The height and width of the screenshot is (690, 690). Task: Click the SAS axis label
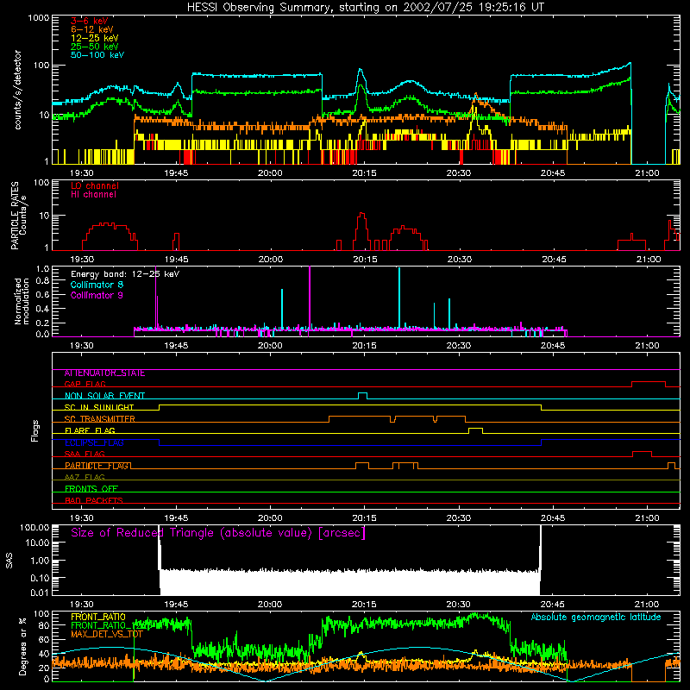(9, 561)
